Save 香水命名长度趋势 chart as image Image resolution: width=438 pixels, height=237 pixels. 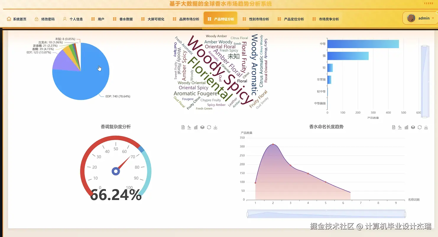[x=426, y=127]
